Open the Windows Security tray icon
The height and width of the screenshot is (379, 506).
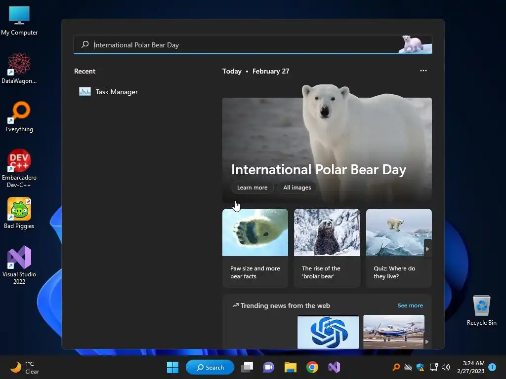click(420, 367)
